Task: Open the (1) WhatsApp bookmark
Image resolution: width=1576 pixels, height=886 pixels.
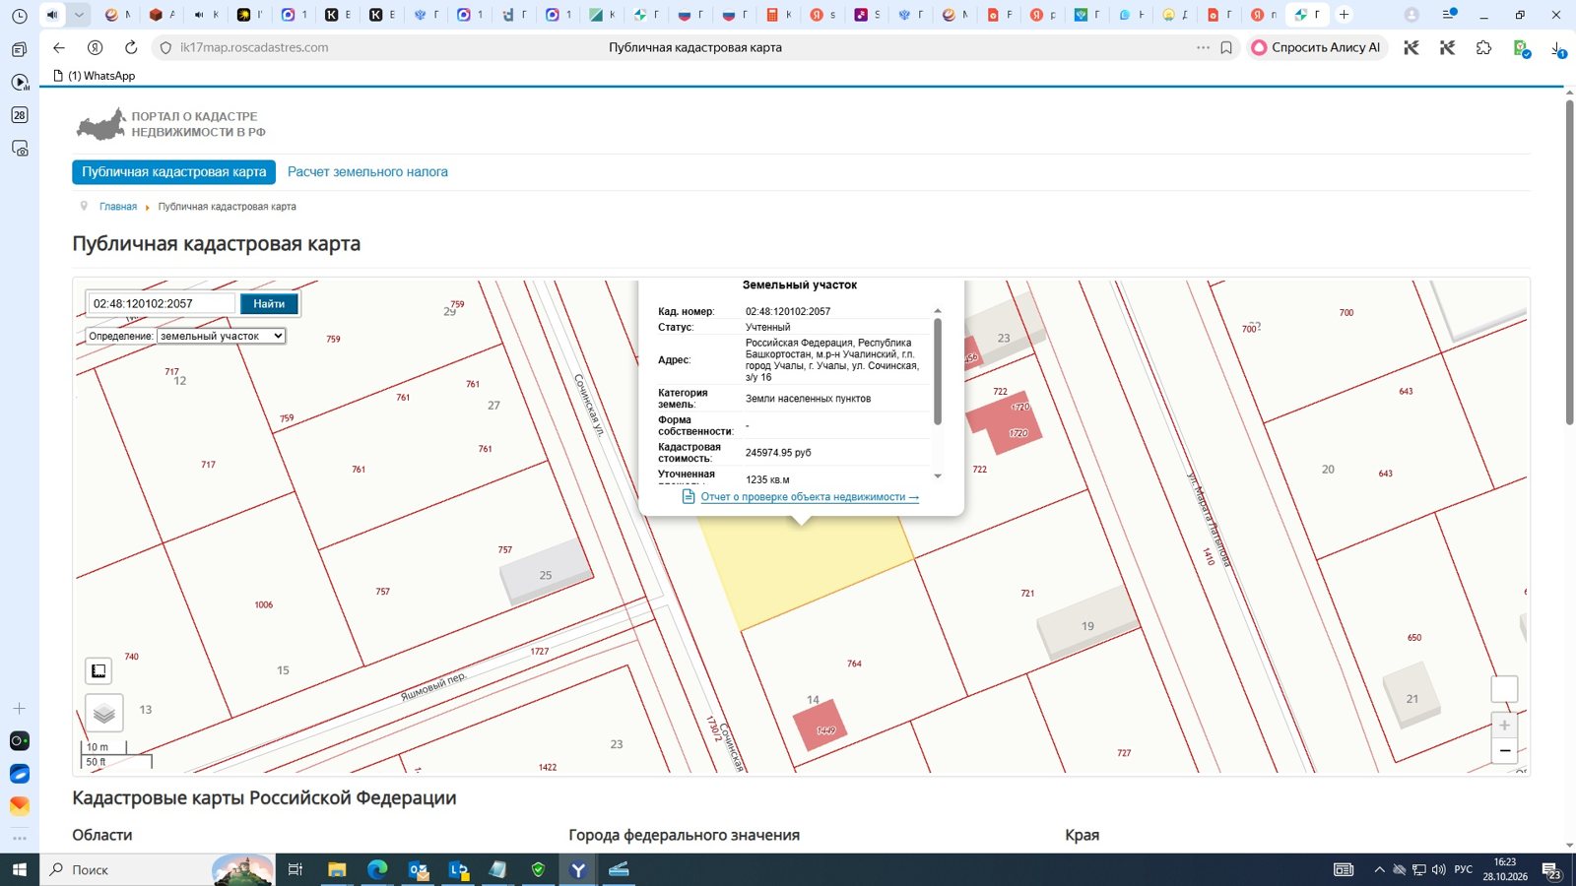Action: click(94, 76)
